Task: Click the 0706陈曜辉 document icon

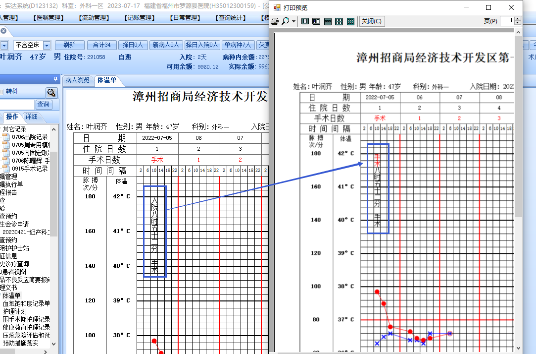Action: [6, 161]
